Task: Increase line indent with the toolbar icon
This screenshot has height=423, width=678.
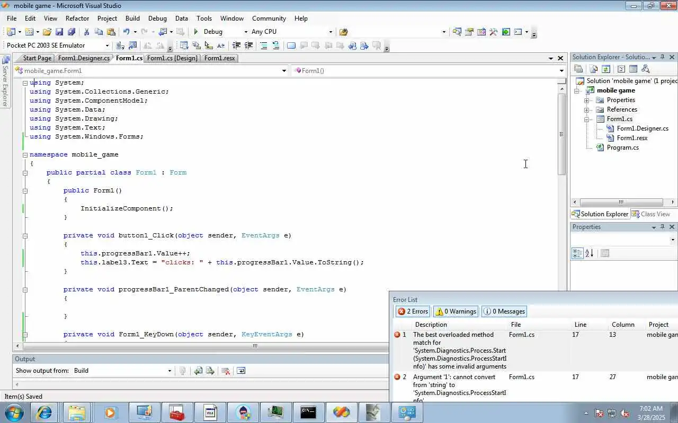Action: click(x=248, y=45)
